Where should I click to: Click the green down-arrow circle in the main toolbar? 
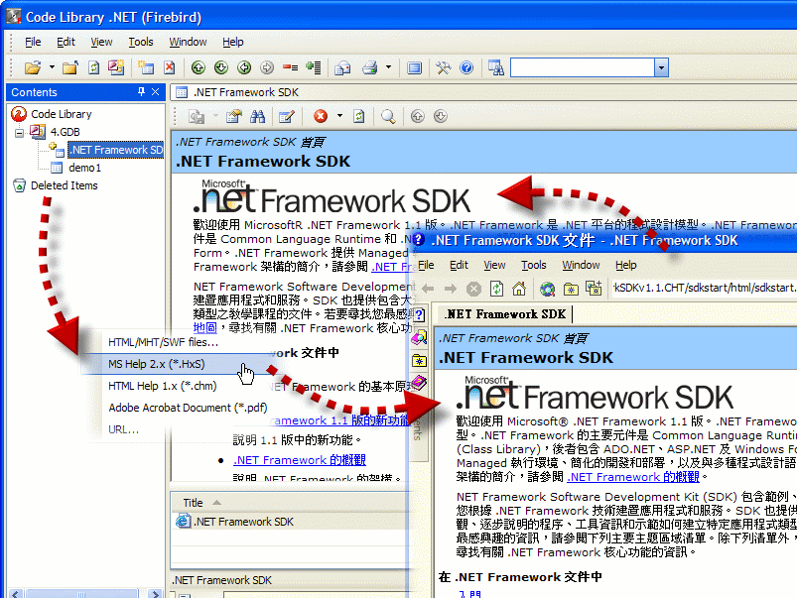(x=221, y=67)
